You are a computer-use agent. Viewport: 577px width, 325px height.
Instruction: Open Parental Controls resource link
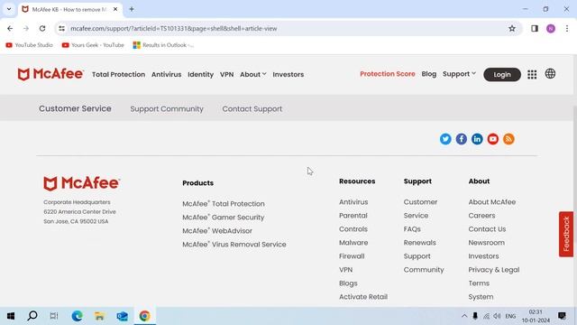(x=353, y=222)
